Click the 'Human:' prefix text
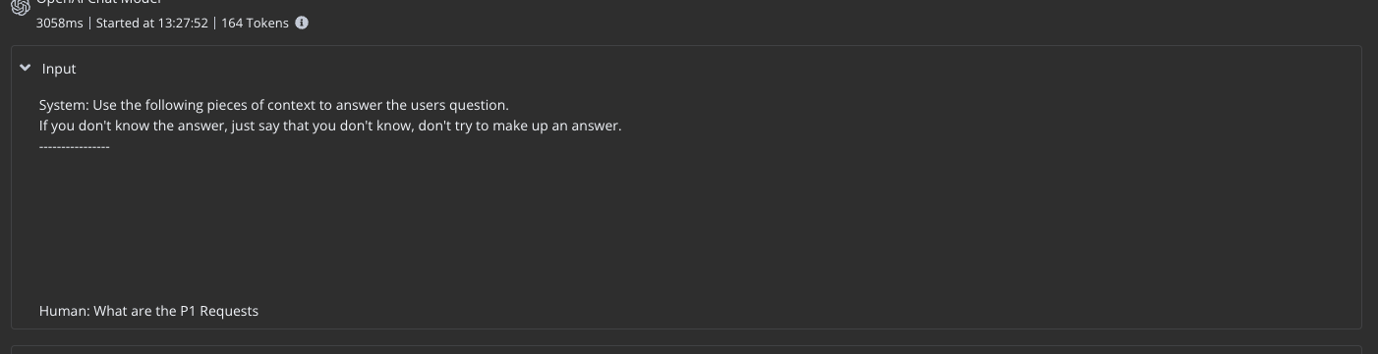 click(64, 311)
